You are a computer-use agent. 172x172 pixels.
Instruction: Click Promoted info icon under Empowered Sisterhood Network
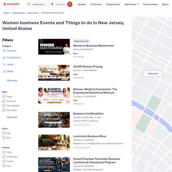(83, 104)
